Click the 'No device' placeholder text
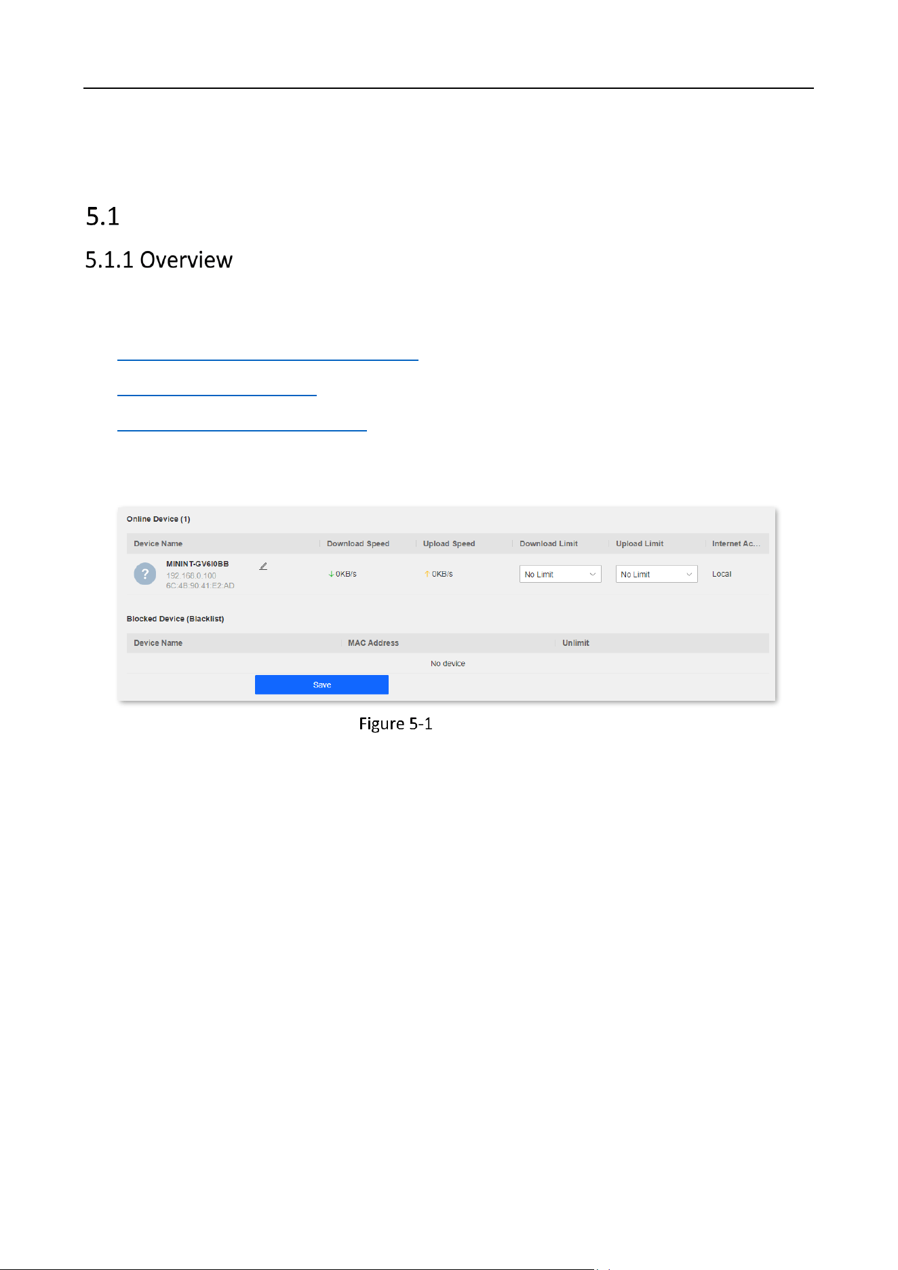This screenshot has height=1270, width=898. 448,663
